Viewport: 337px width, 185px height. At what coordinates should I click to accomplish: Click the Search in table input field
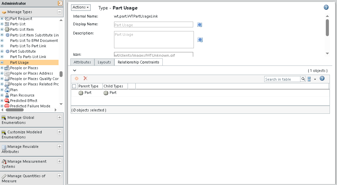coord(282,79)
